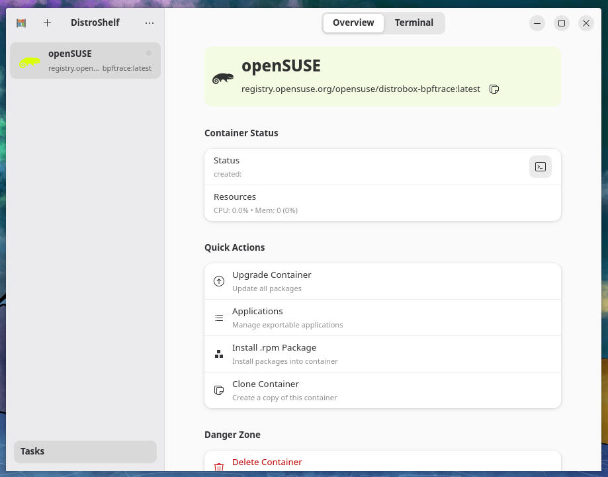Open the three-dot main menu
The height and width of the screenshot is (477, 608).
(x=150, y=22)
